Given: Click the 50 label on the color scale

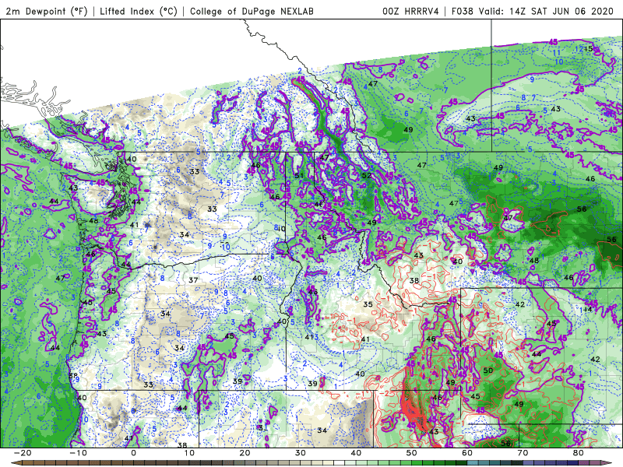Looking at the screenshot, I should pyautogui.click(x=412, y=453).
